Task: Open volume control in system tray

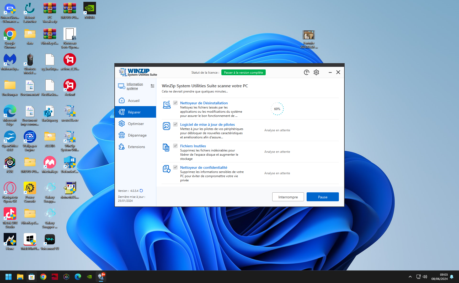Action: [x=425, y=277]
